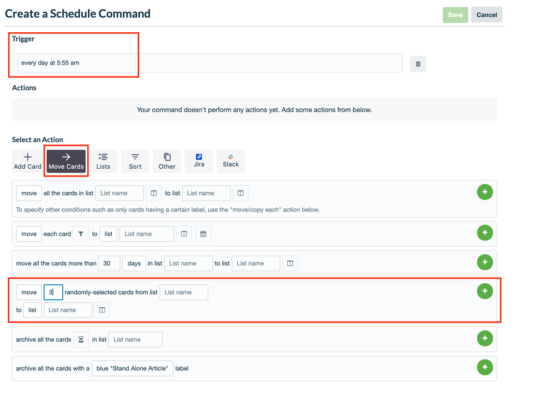This screenshot has height=397, width=555.
Task: Click 'to list' List name field in 'more than 30 days' row
Action: click(x=256, y=263)
